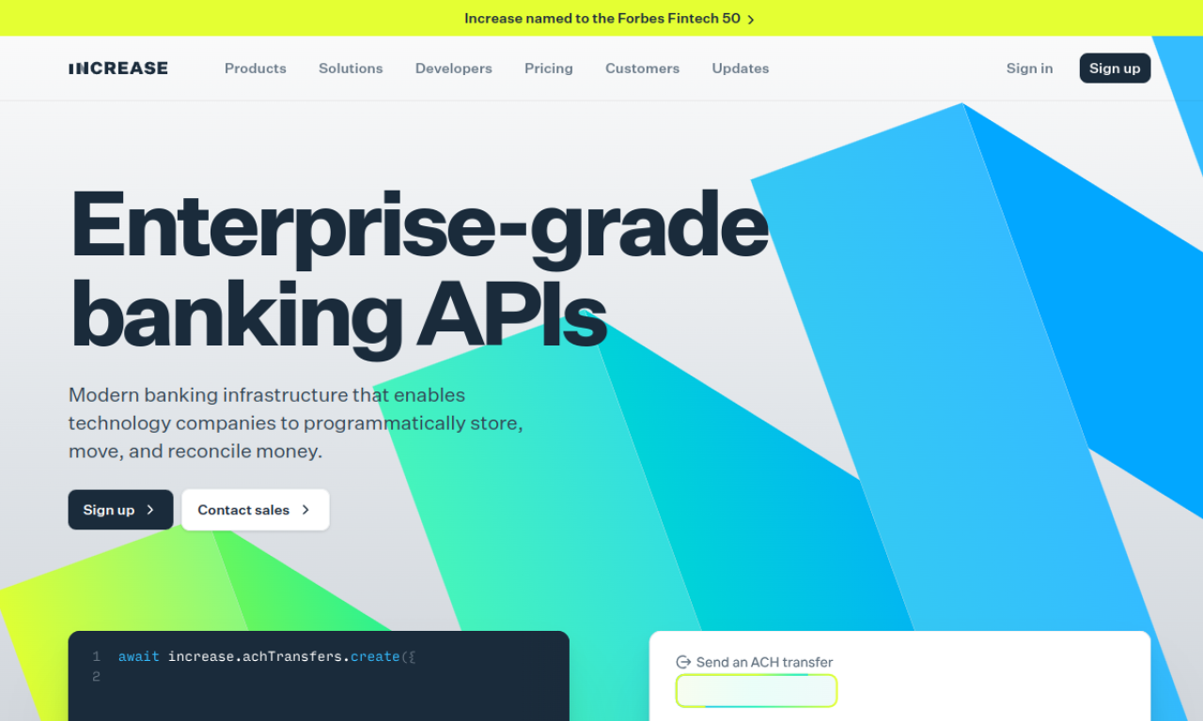Open the Products navigation menu
This screenshot has width=1203, height=721.
[x=256, y=69]
